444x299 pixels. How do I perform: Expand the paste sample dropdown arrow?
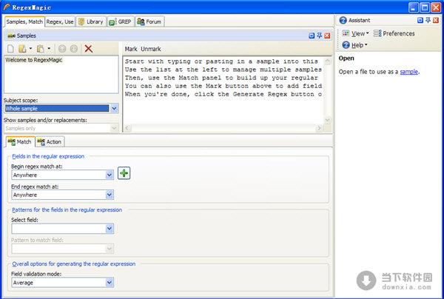[x=49, y=49]
